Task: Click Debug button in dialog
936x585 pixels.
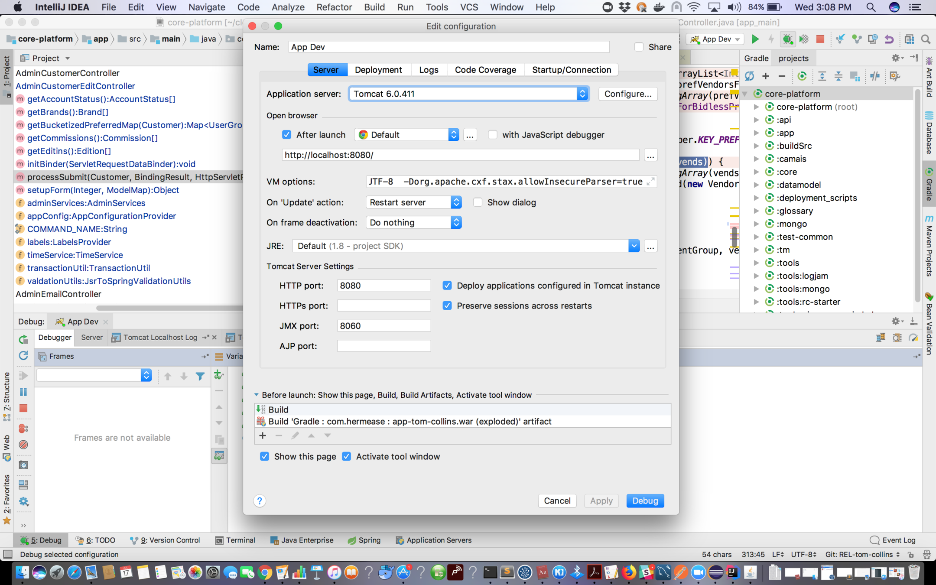Action: pyautogui.click(x=645, y=501)
